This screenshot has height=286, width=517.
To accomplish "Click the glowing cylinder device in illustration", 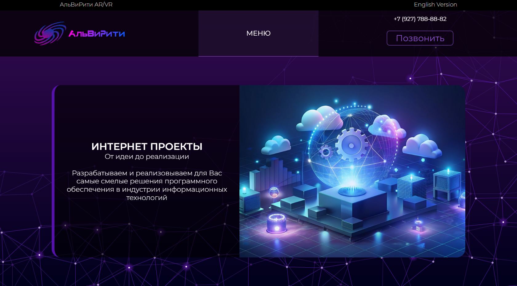I will tap(276, 223).
